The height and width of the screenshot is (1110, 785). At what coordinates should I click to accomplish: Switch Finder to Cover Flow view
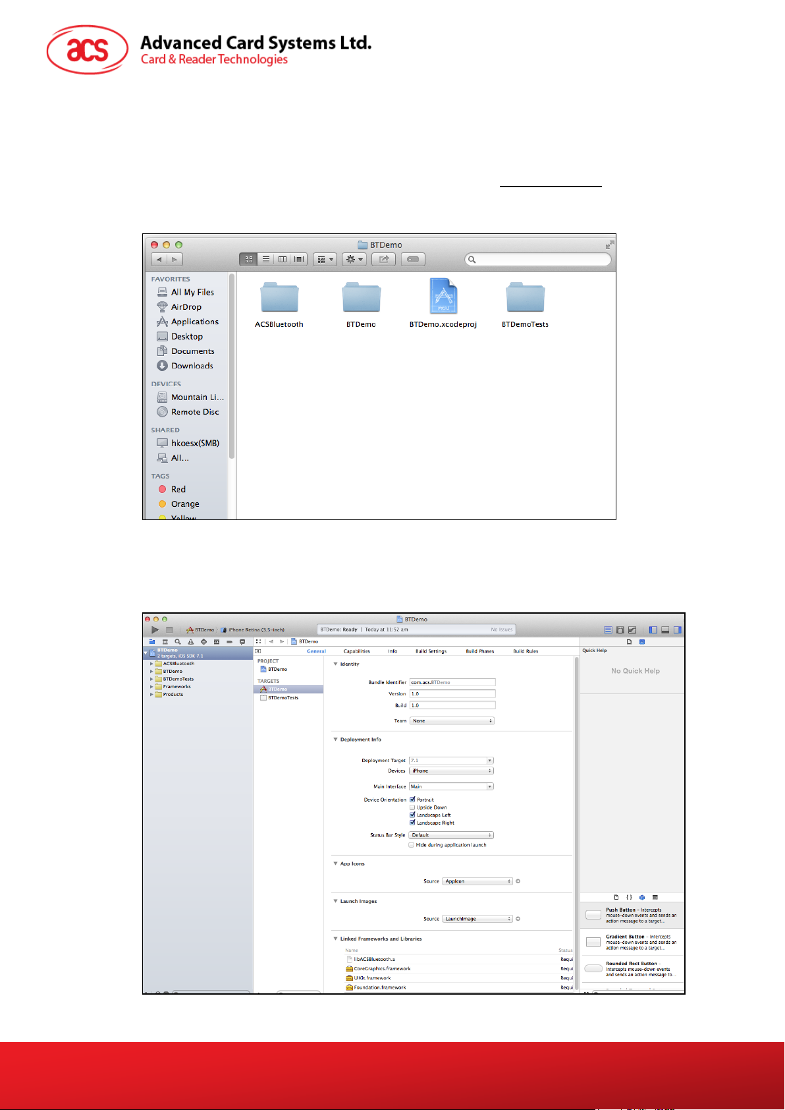pos(299,260)
